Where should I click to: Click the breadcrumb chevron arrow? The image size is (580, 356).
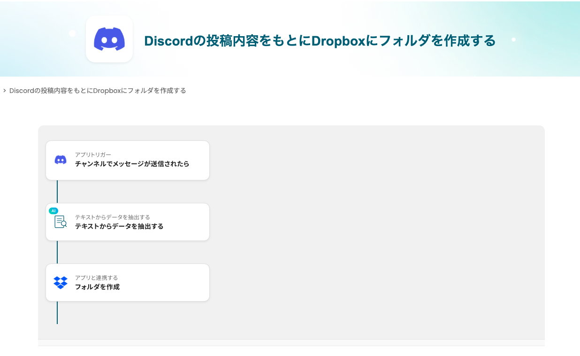(x=4, y=91)
